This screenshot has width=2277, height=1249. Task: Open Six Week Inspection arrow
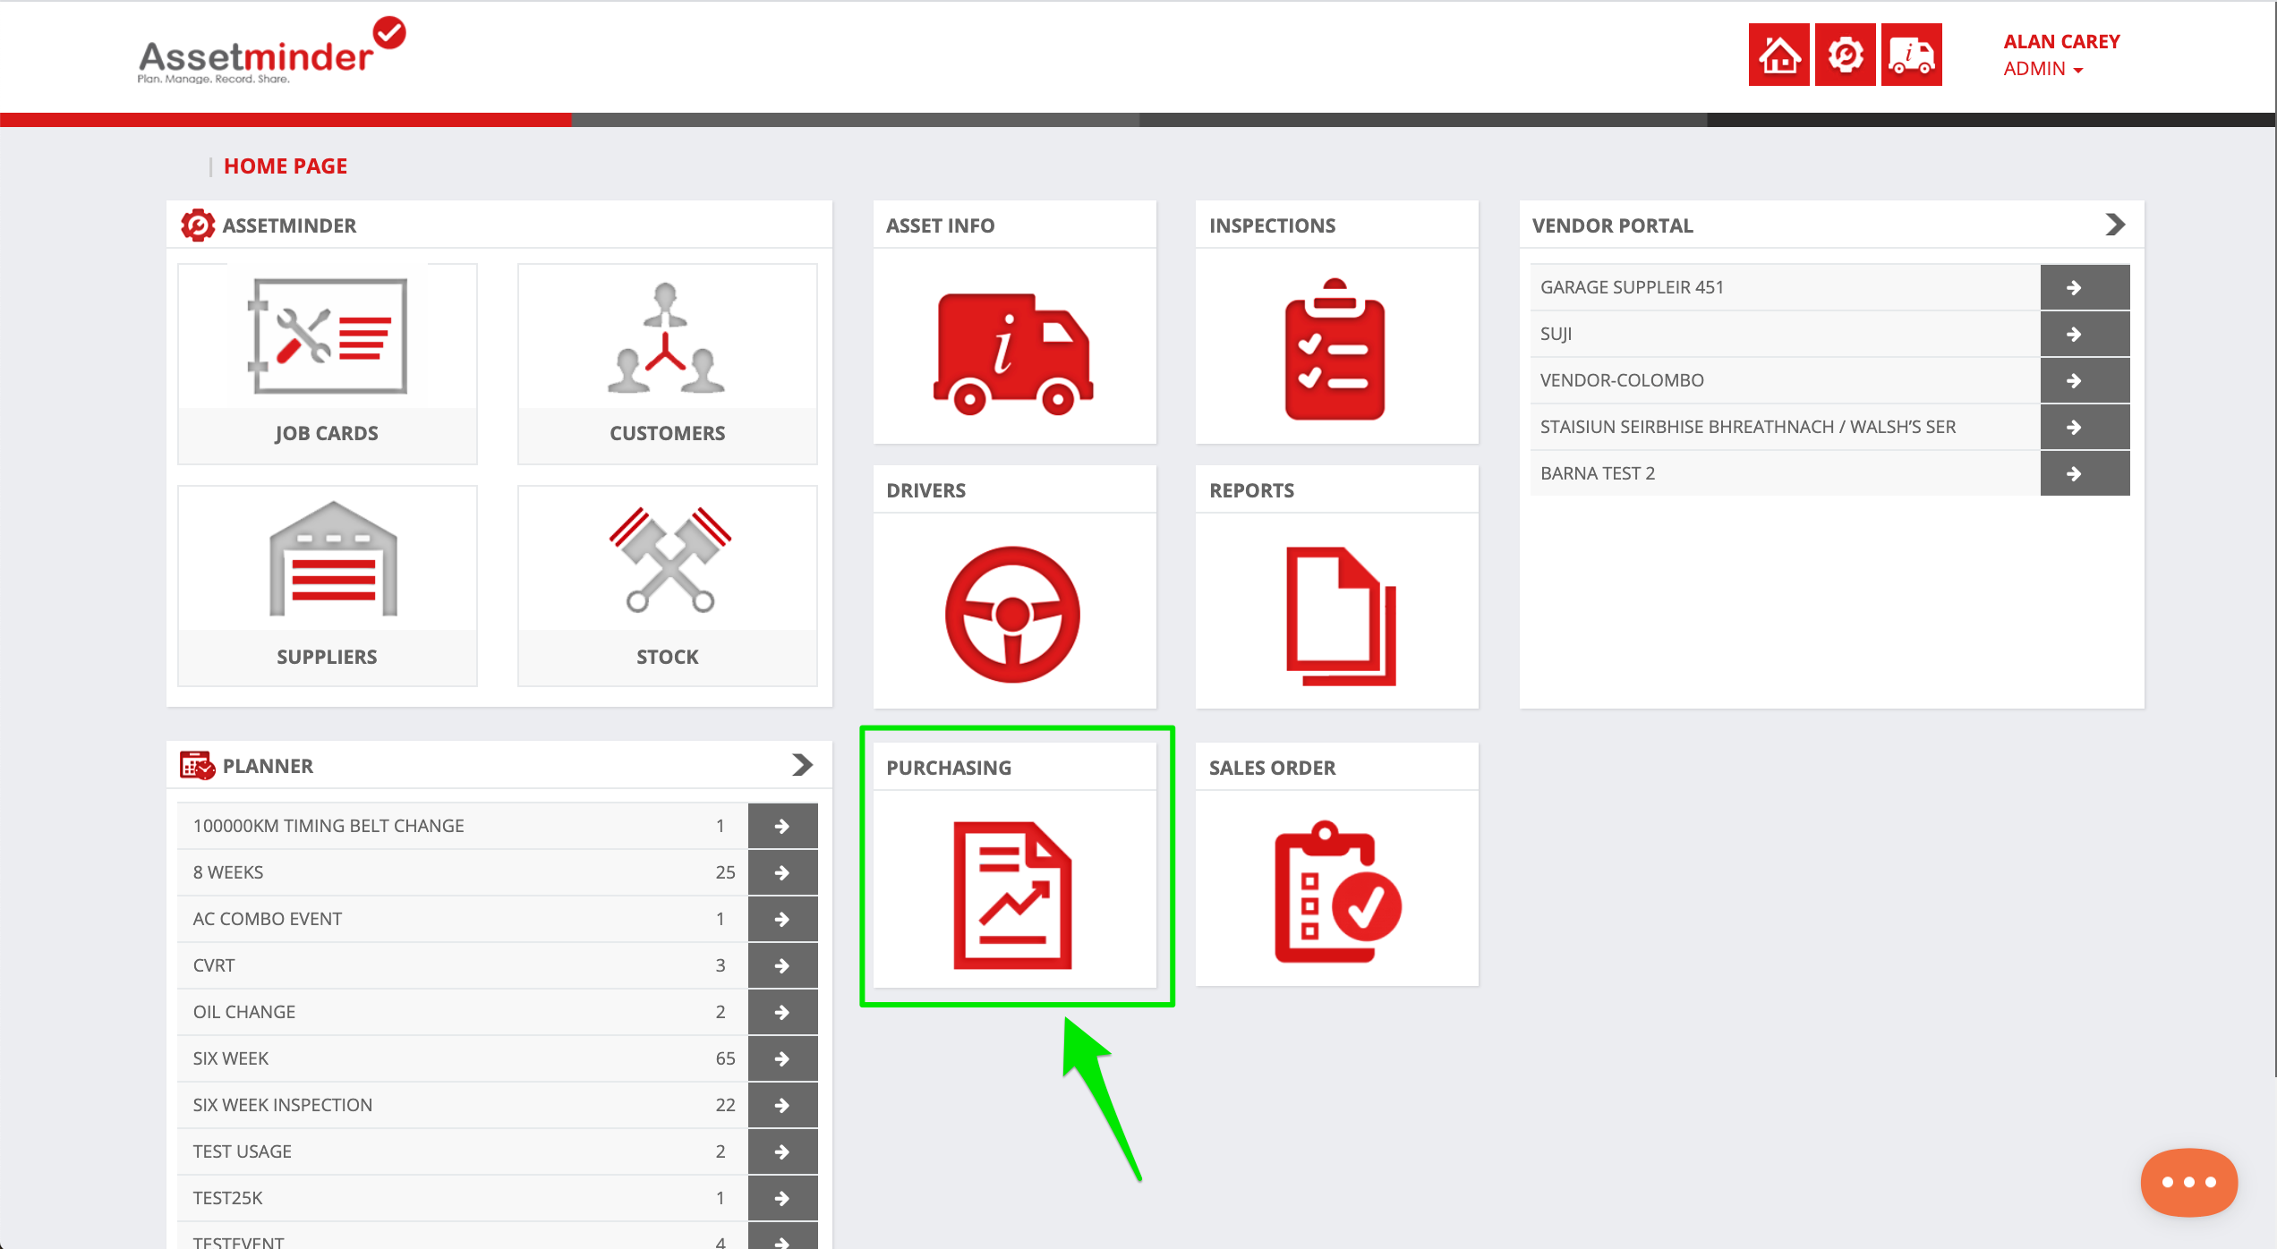782,1105
